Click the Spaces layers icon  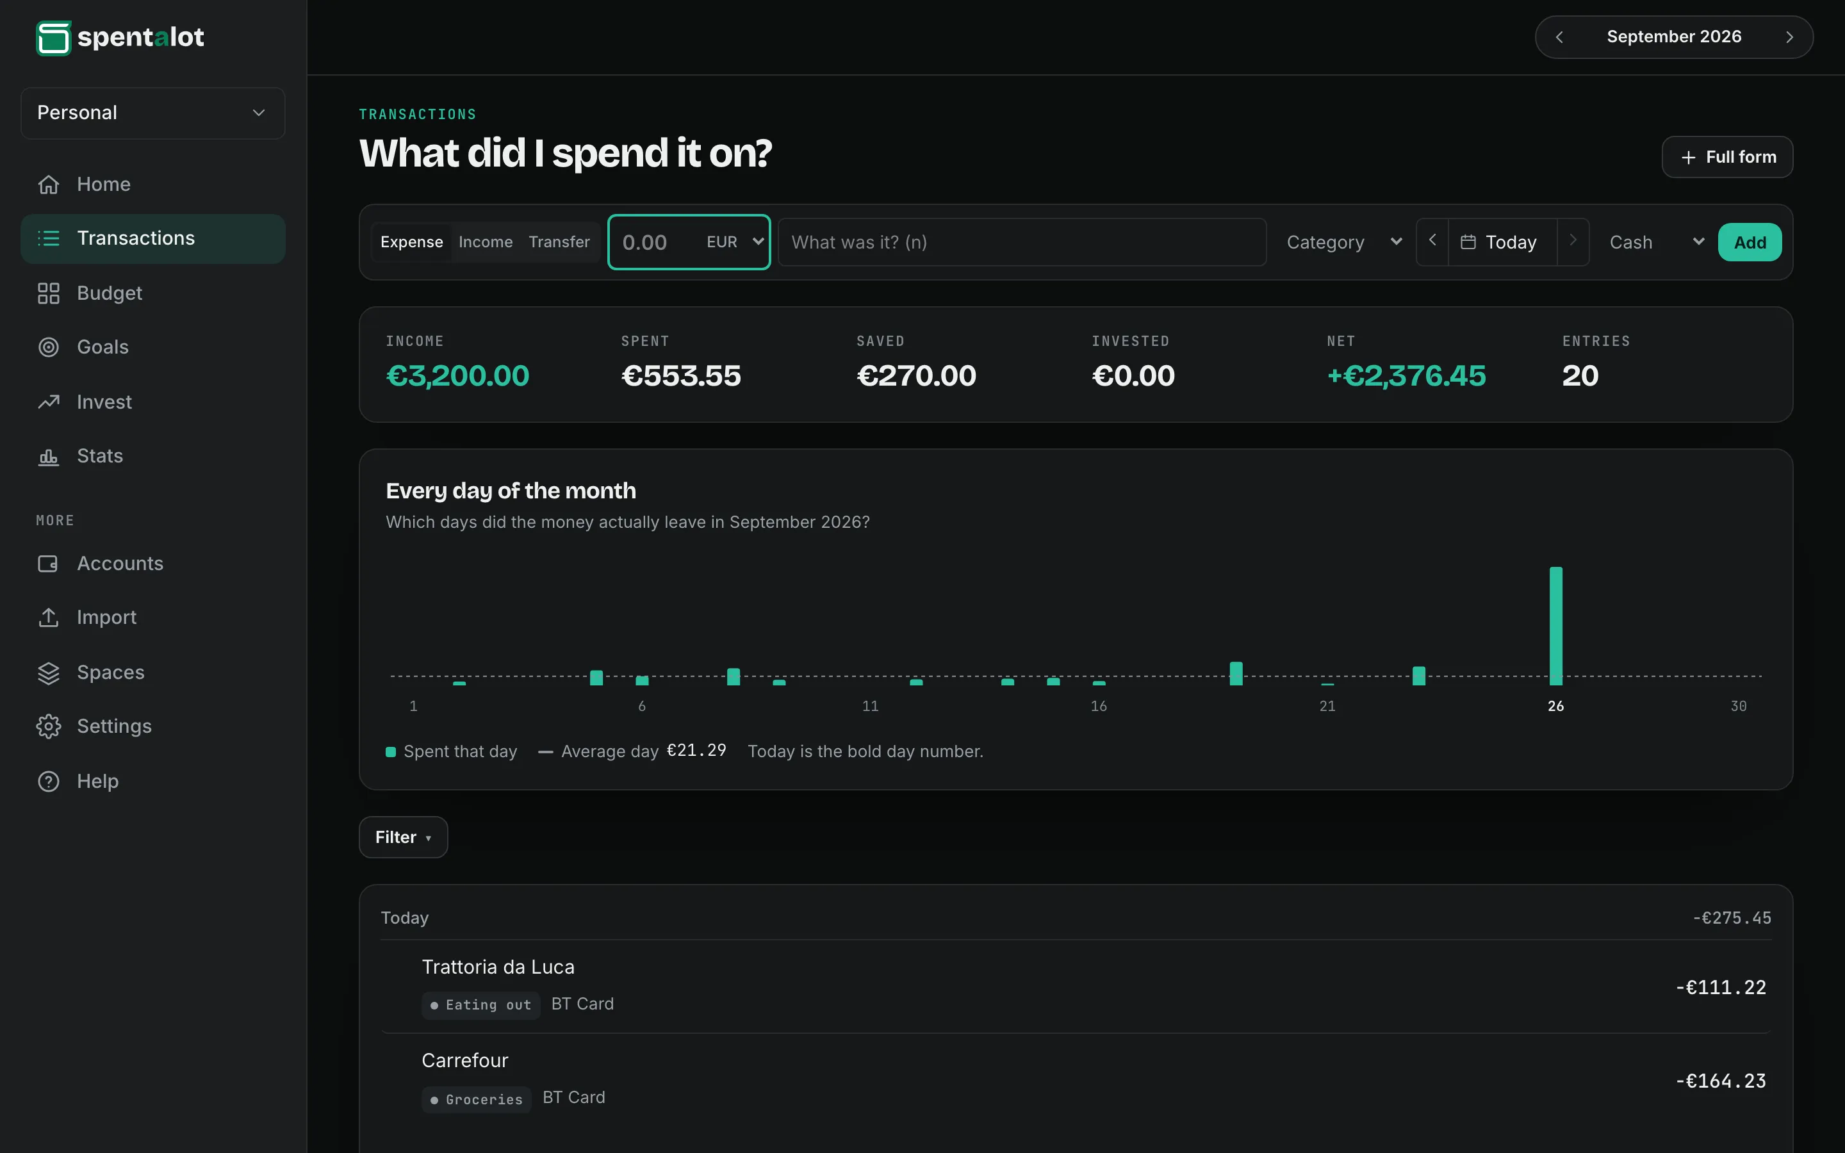pos(49,673)
